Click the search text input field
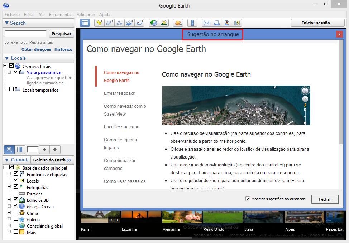 (25, 34)
